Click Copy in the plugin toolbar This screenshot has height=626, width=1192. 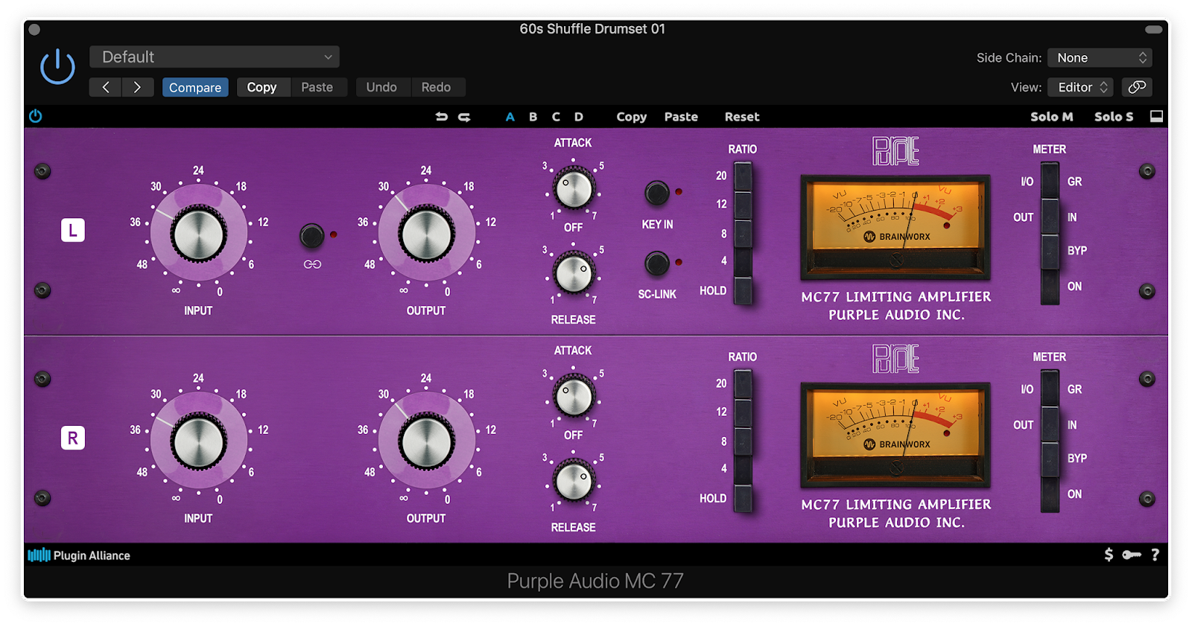[632, 117]
